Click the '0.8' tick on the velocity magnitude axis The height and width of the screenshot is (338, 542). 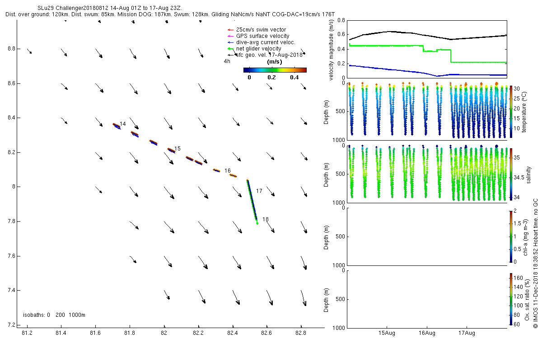pyautogui.click(x=341, y=21)
